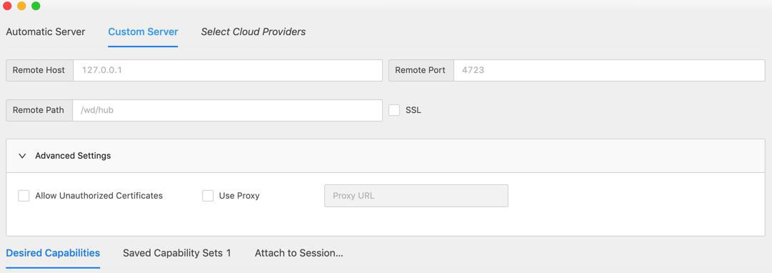The image size is (772, 273).
Task: Open the Desired Capabilities tab
Action: (x=53, y=253)
